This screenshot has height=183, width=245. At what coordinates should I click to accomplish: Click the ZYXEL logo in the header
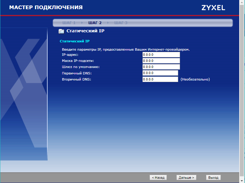click(213, 8)
